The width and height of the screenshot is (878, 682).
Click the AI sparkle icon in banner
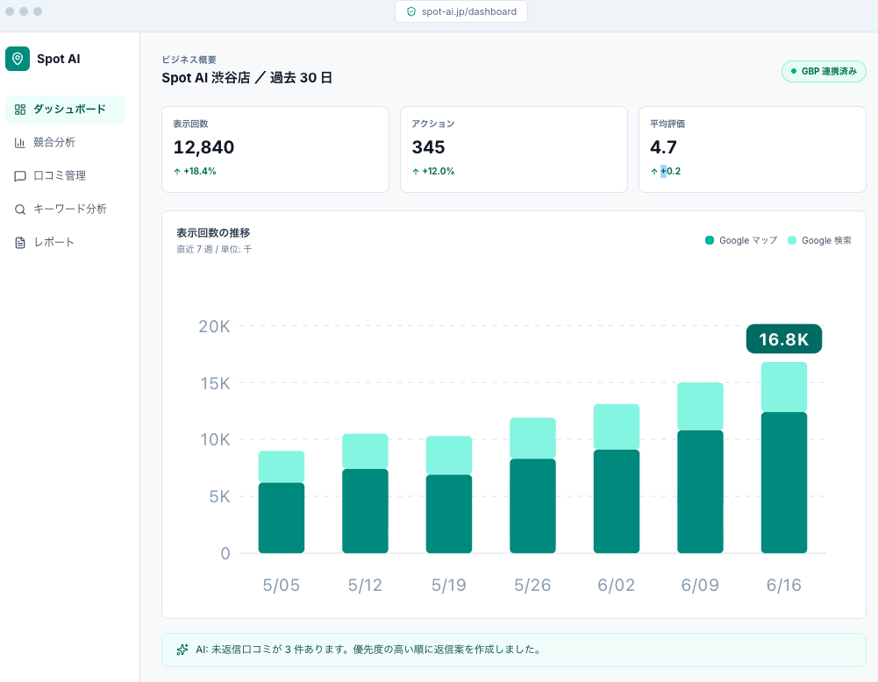(x=182, y=650)
